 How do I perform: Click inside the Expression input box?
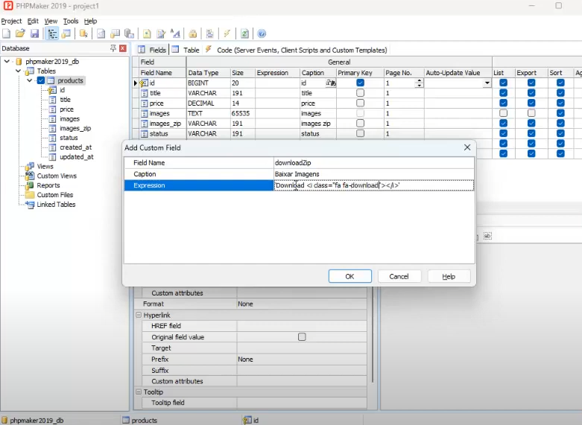(374, 185)
